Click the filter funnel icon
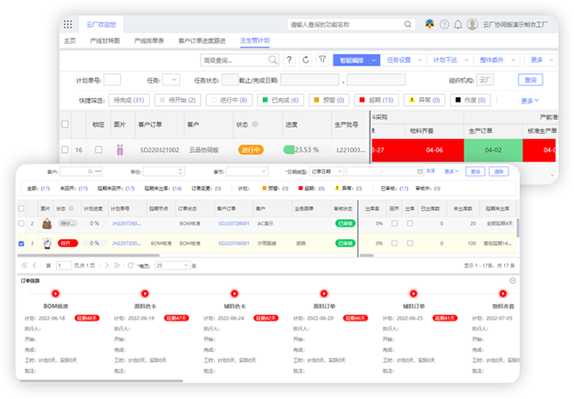 [x=322, y=60]
